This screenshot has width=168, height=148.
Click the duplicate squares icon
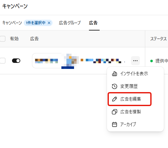pyautogui.click(x=115, y=112)
